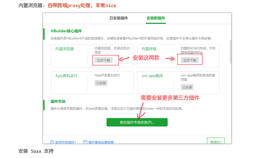Click the question mark help icon
This screenshot has width=277, height=158.
[x=52, y=142]
